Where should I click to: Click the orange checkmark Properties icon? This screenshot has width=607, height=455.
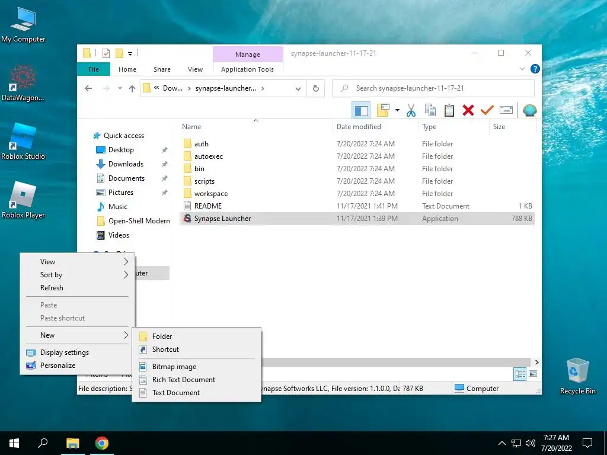487,110
